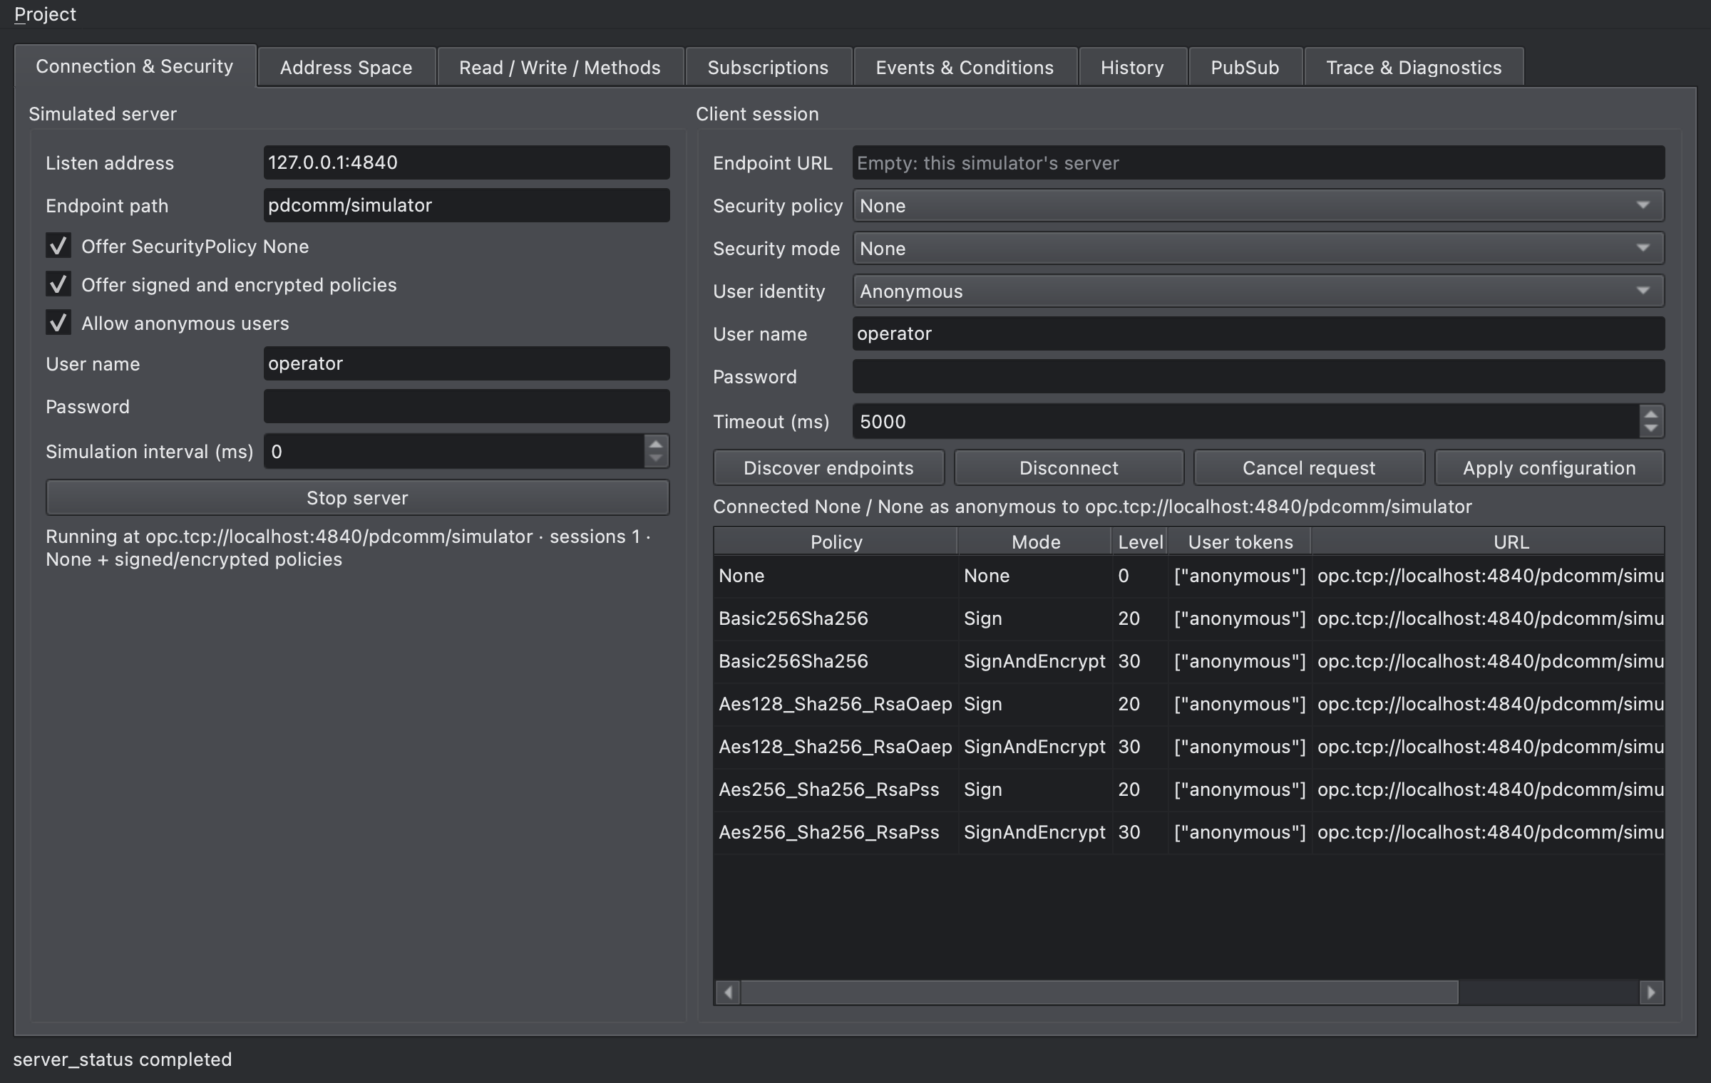Image resolution: width=1711 pixels, height=1083 pixels.
Task: Open the Security mode dropdown
Action: click(1258, 249)
